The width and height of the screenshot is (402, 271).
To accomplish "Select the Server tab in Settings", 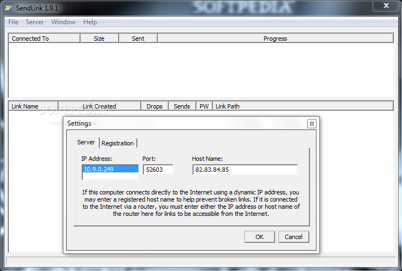I will click(x=86, y=142).
